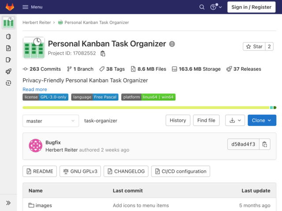Click Sign in / Register
This screenshot has height=211, width=282.
[x=251, y=7]
